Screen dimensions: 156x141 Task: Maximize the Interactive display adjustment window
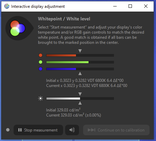[x=130, y=6]
